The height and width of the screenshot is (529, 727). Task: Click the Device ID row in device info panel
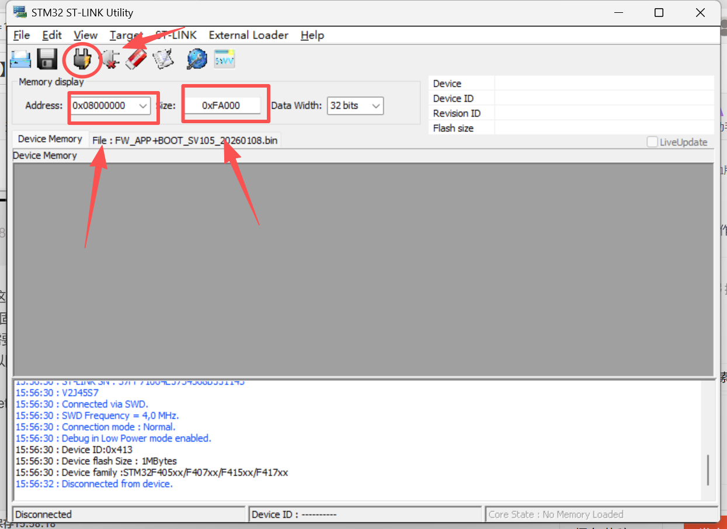coord(571,98)
